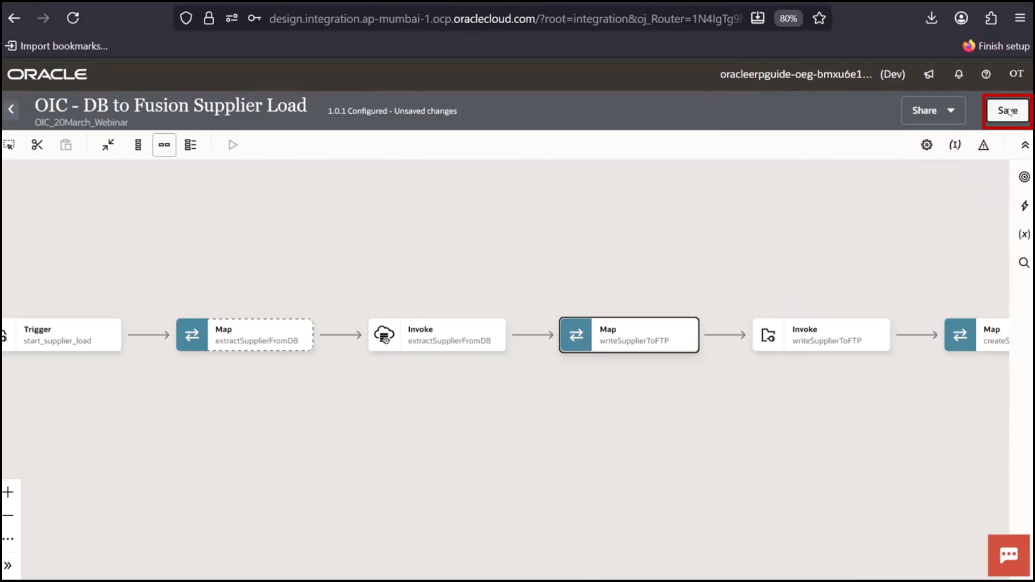This screenshot has height=582, width=1035.
Task: Select the Invoke writeSupplierToFTP node
Action: pos(822,335)
